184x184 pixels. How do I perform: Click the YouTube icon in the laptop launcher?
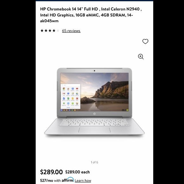click(x=77, y=89)
